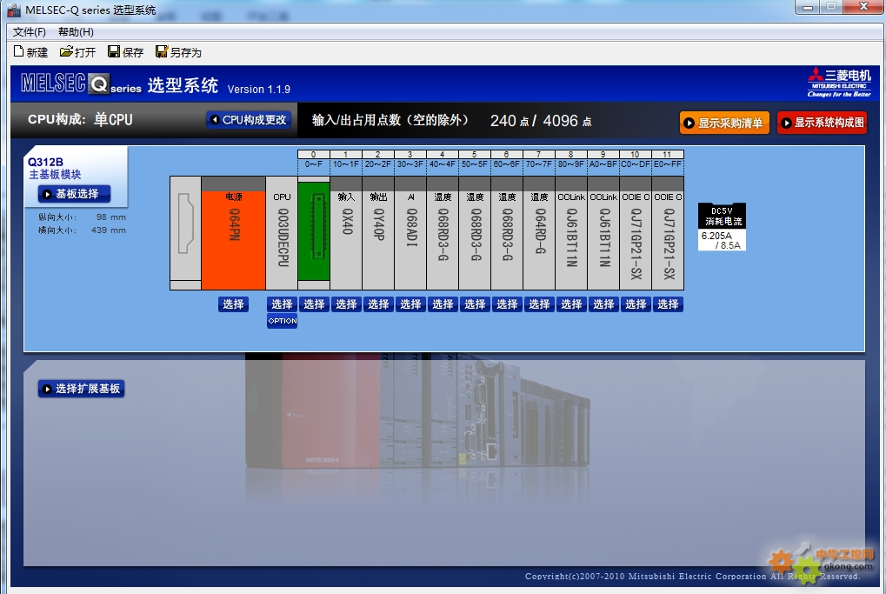Click the "98 mm" vertical size value

110,217
